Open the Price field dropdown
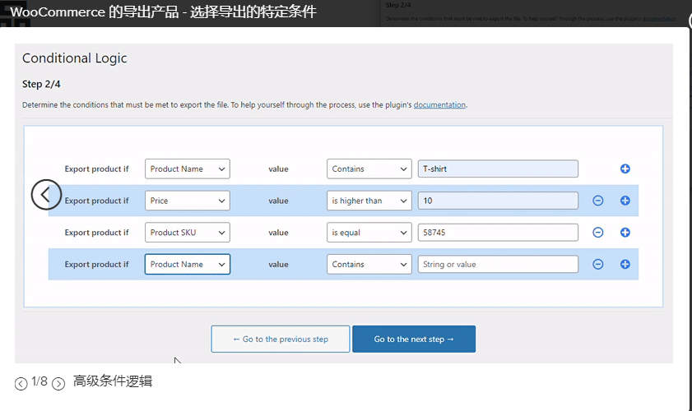692x411 pixels. (x=187, y=201)
